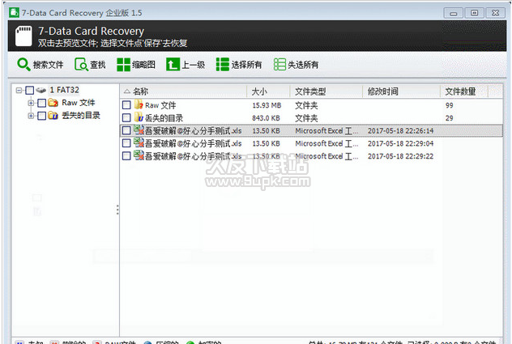This screenshot has width=512, height=344.
Task: Check the 1 FAT32 tree checkbox
Action: pyautogui.click(x=30, y=90)
